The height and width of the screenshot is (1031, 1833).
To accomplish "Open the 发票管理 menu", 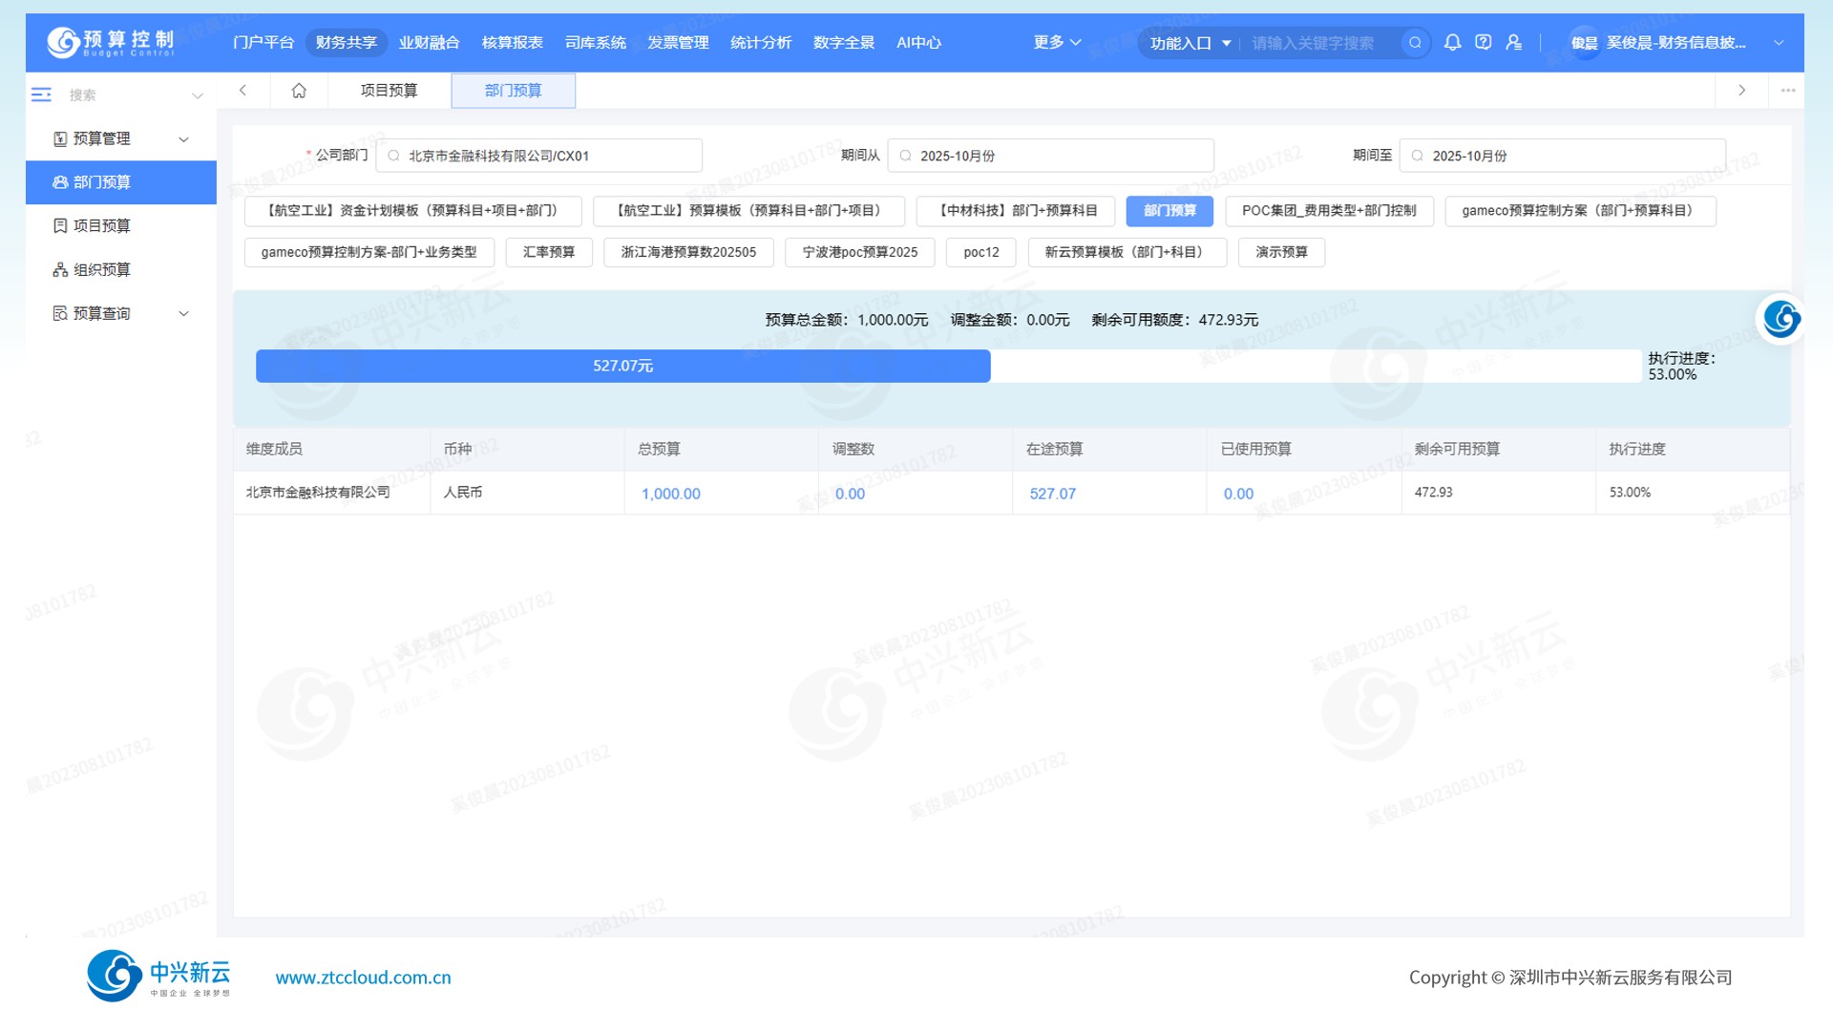I will [x=678, y=42].
